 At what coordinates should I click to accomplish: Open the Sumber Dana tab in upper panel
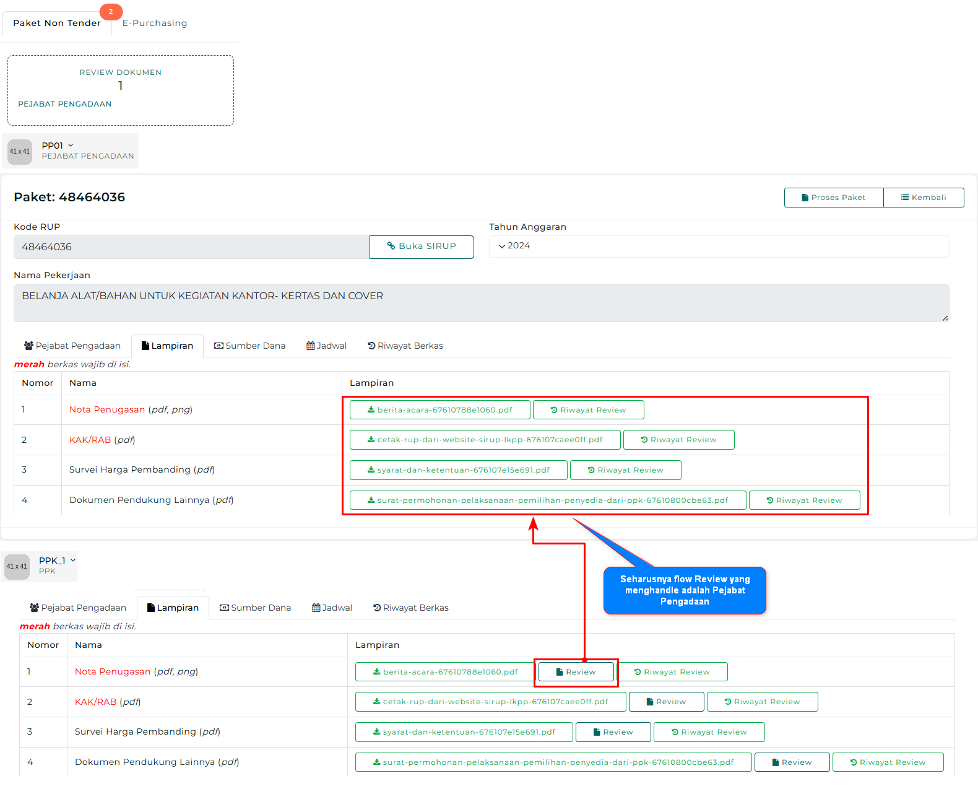pos(249,346)
